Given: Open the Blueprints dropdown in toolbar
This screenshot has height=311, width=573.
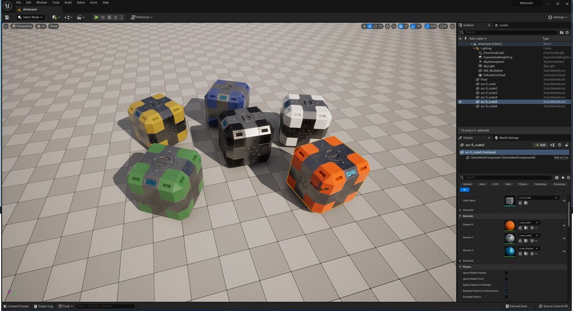Looking at the screenshot, I should tap(68, 17).
